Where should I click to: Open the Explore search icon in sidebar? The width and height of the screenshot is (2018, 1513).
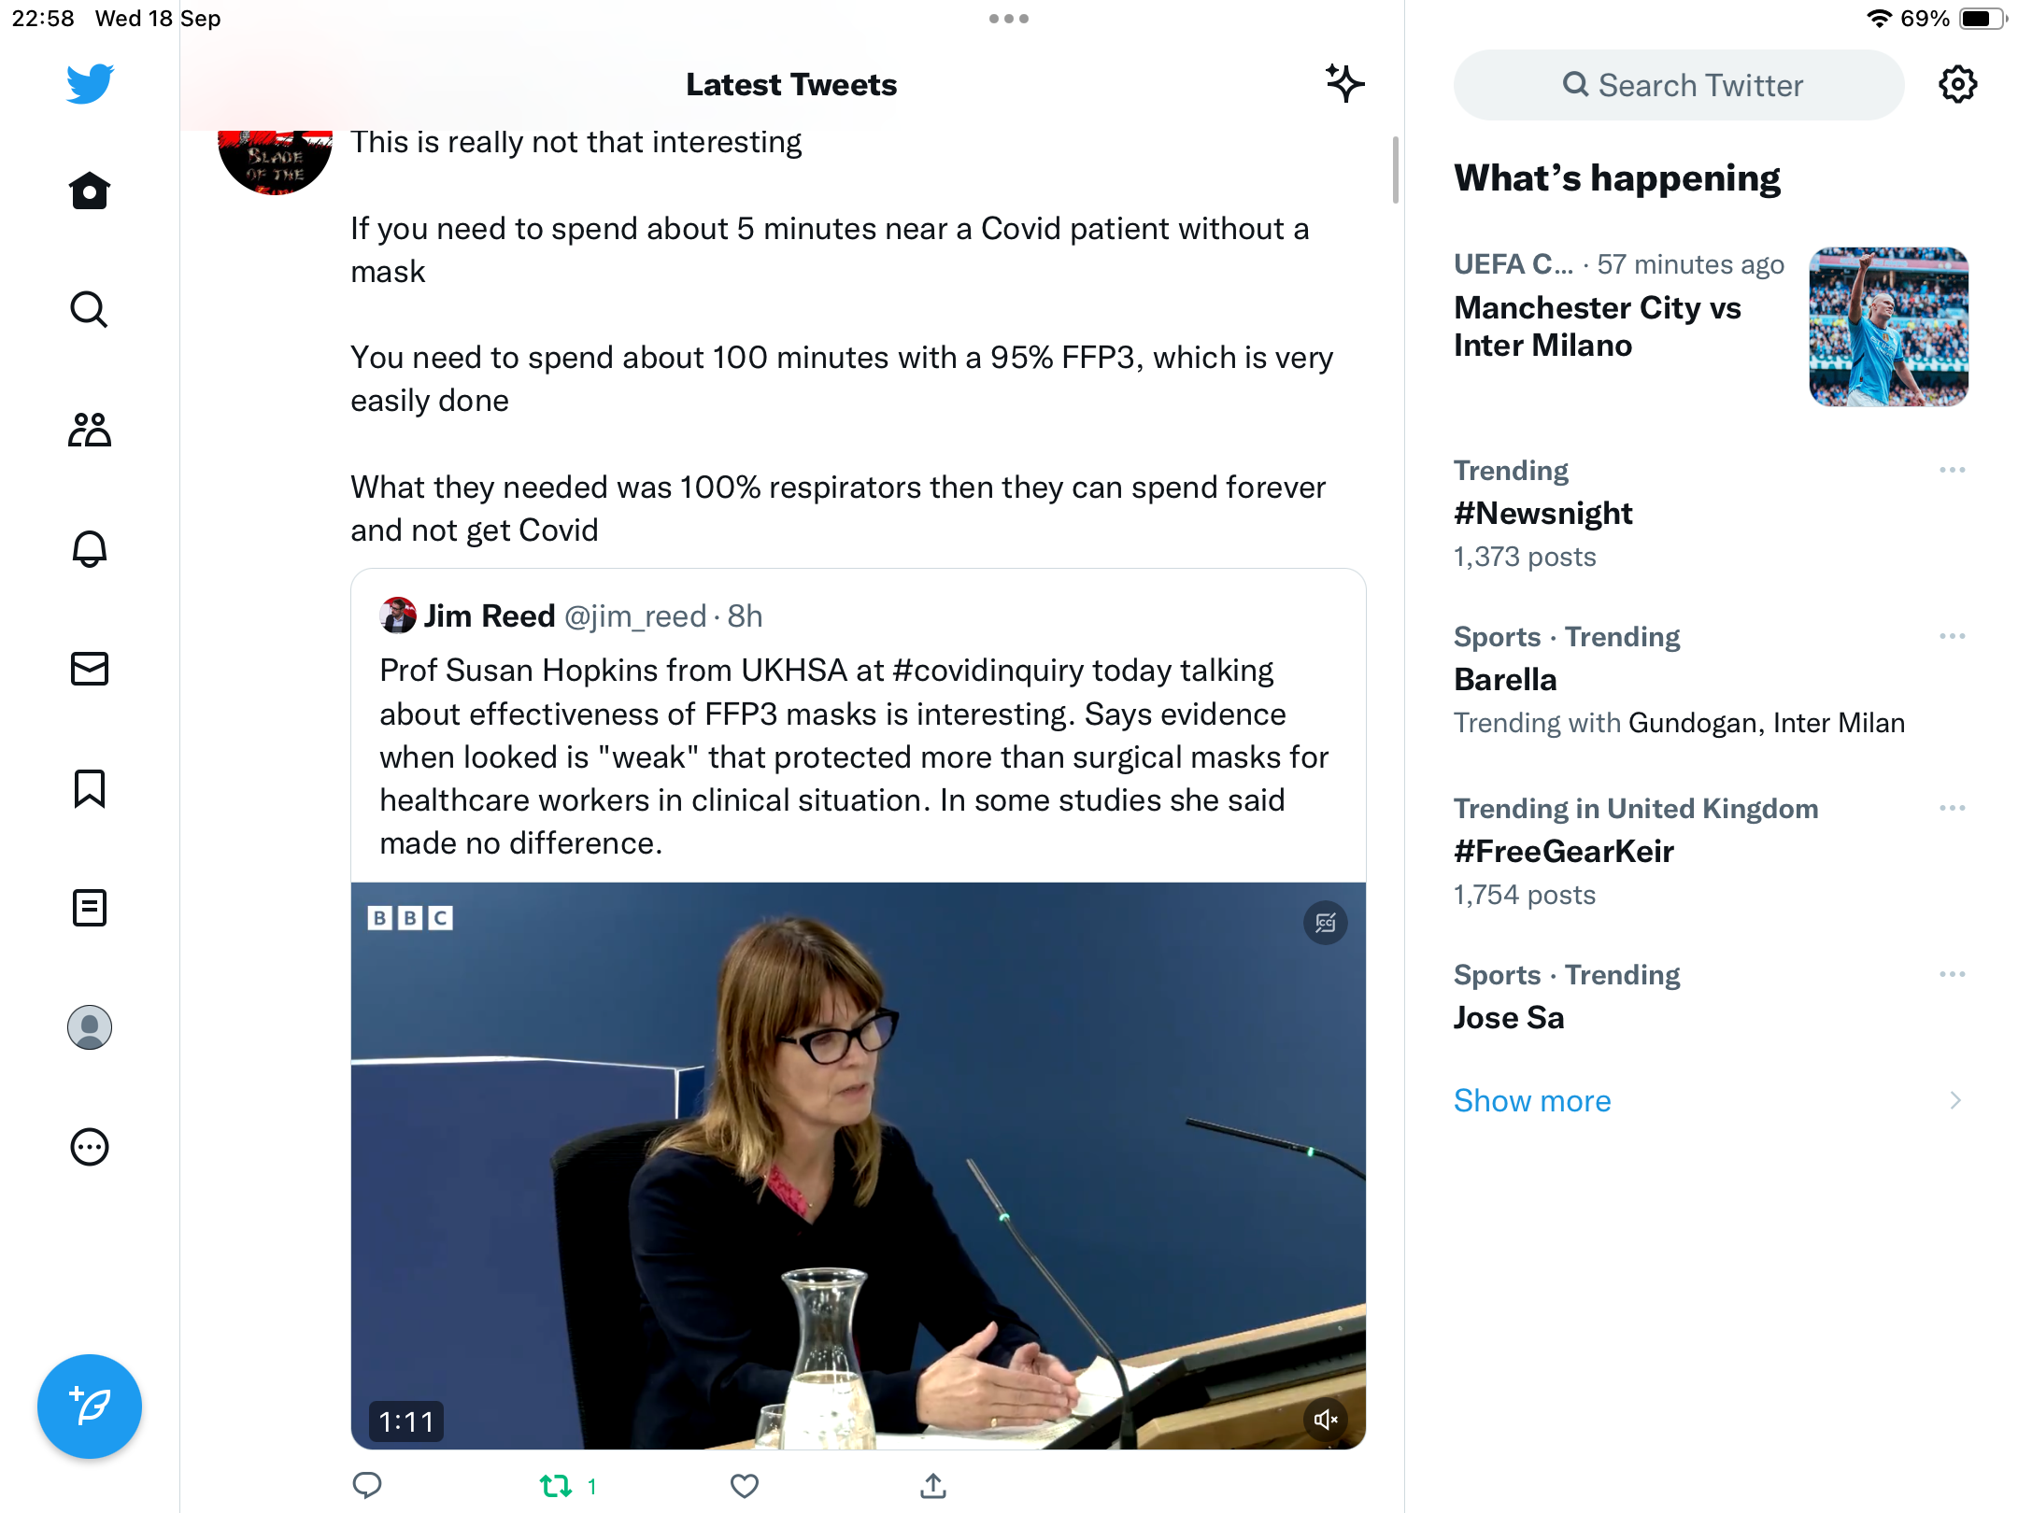point(90,309)
